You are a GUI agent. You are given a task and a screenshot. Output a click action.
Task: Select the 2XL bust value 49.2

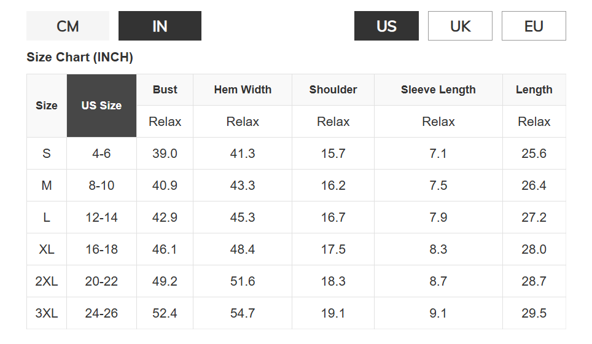point(165,281)
